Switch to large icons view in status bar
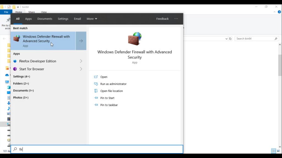Viewport: 282px width, 158px height. tap(279, 151)
